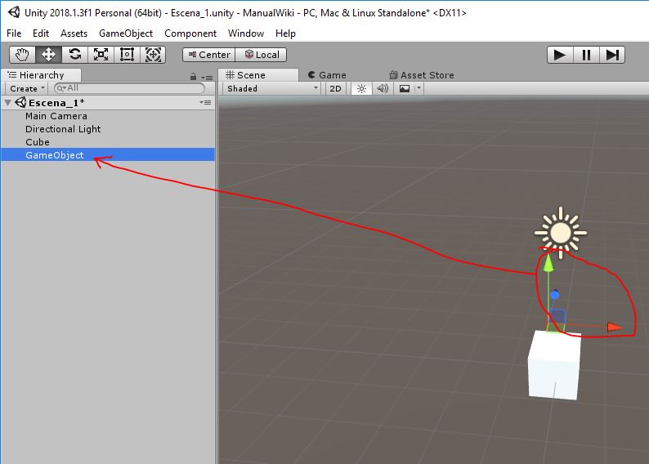Click the red X-axis gizmo arrow
649x464 pixels.
(614, 327)
